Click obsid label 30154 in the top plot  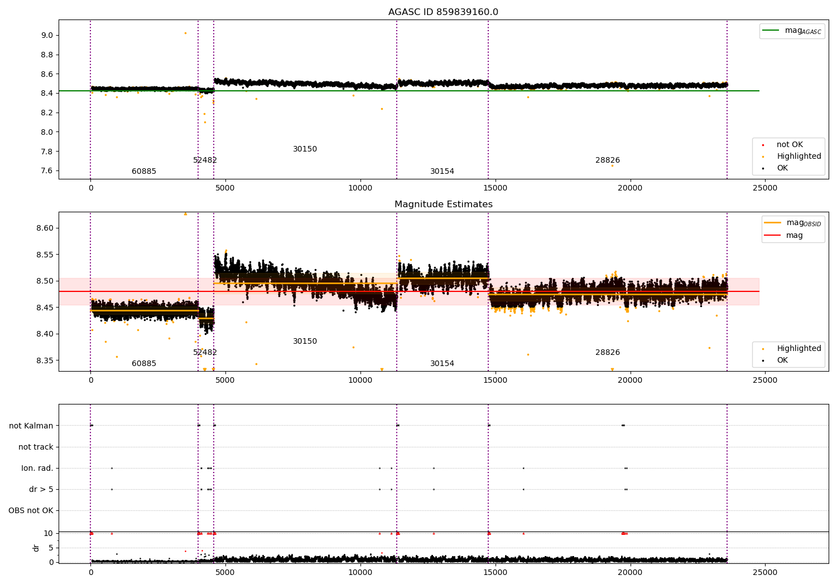point(442,172)
